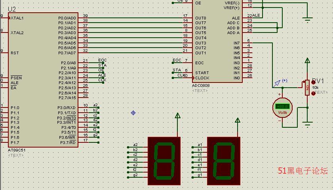The width and height of the screenshot is (333, 190).
Task: Click the ADD A pin label
Action: (233, 33)
